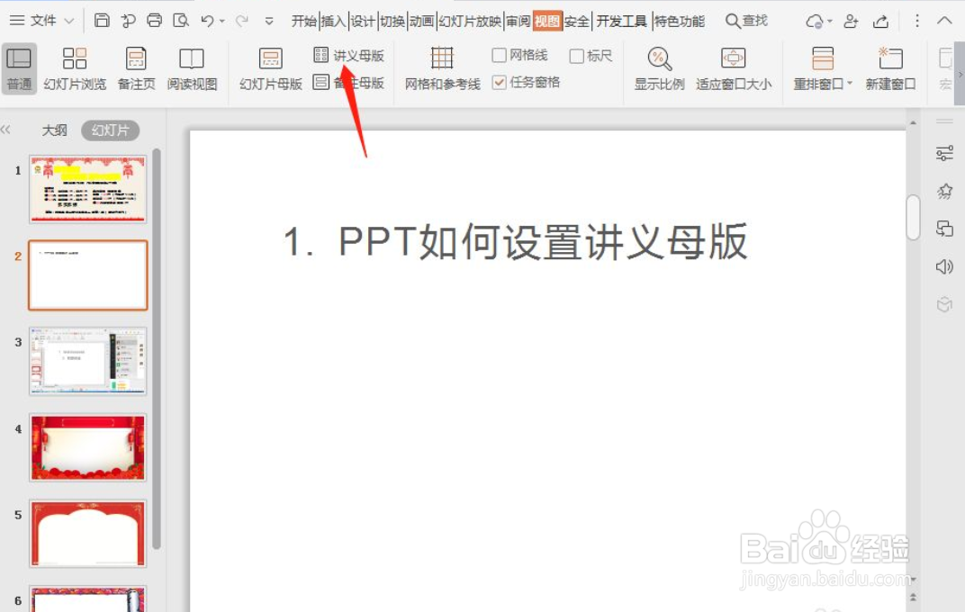This screenshot has width=965, height=612.
Task: Open 备注页 view
Action: [136, 68]
